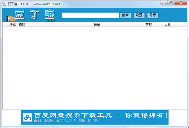Sort by the 状态 column header
The width and height of the screenshot is (189, 128).
tap(13, 25)
